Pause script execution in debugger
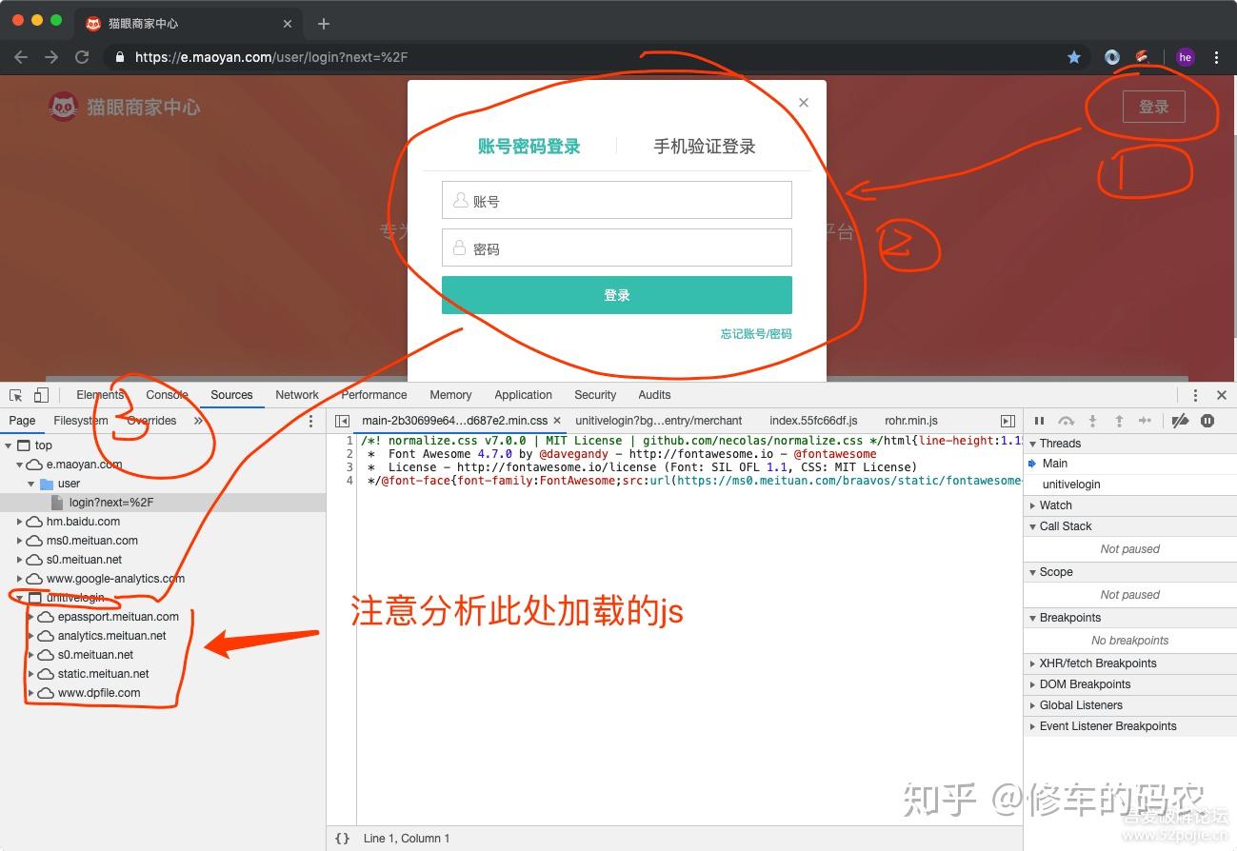The width and height of the screenshot is (1237, 851). (1040, 421)
